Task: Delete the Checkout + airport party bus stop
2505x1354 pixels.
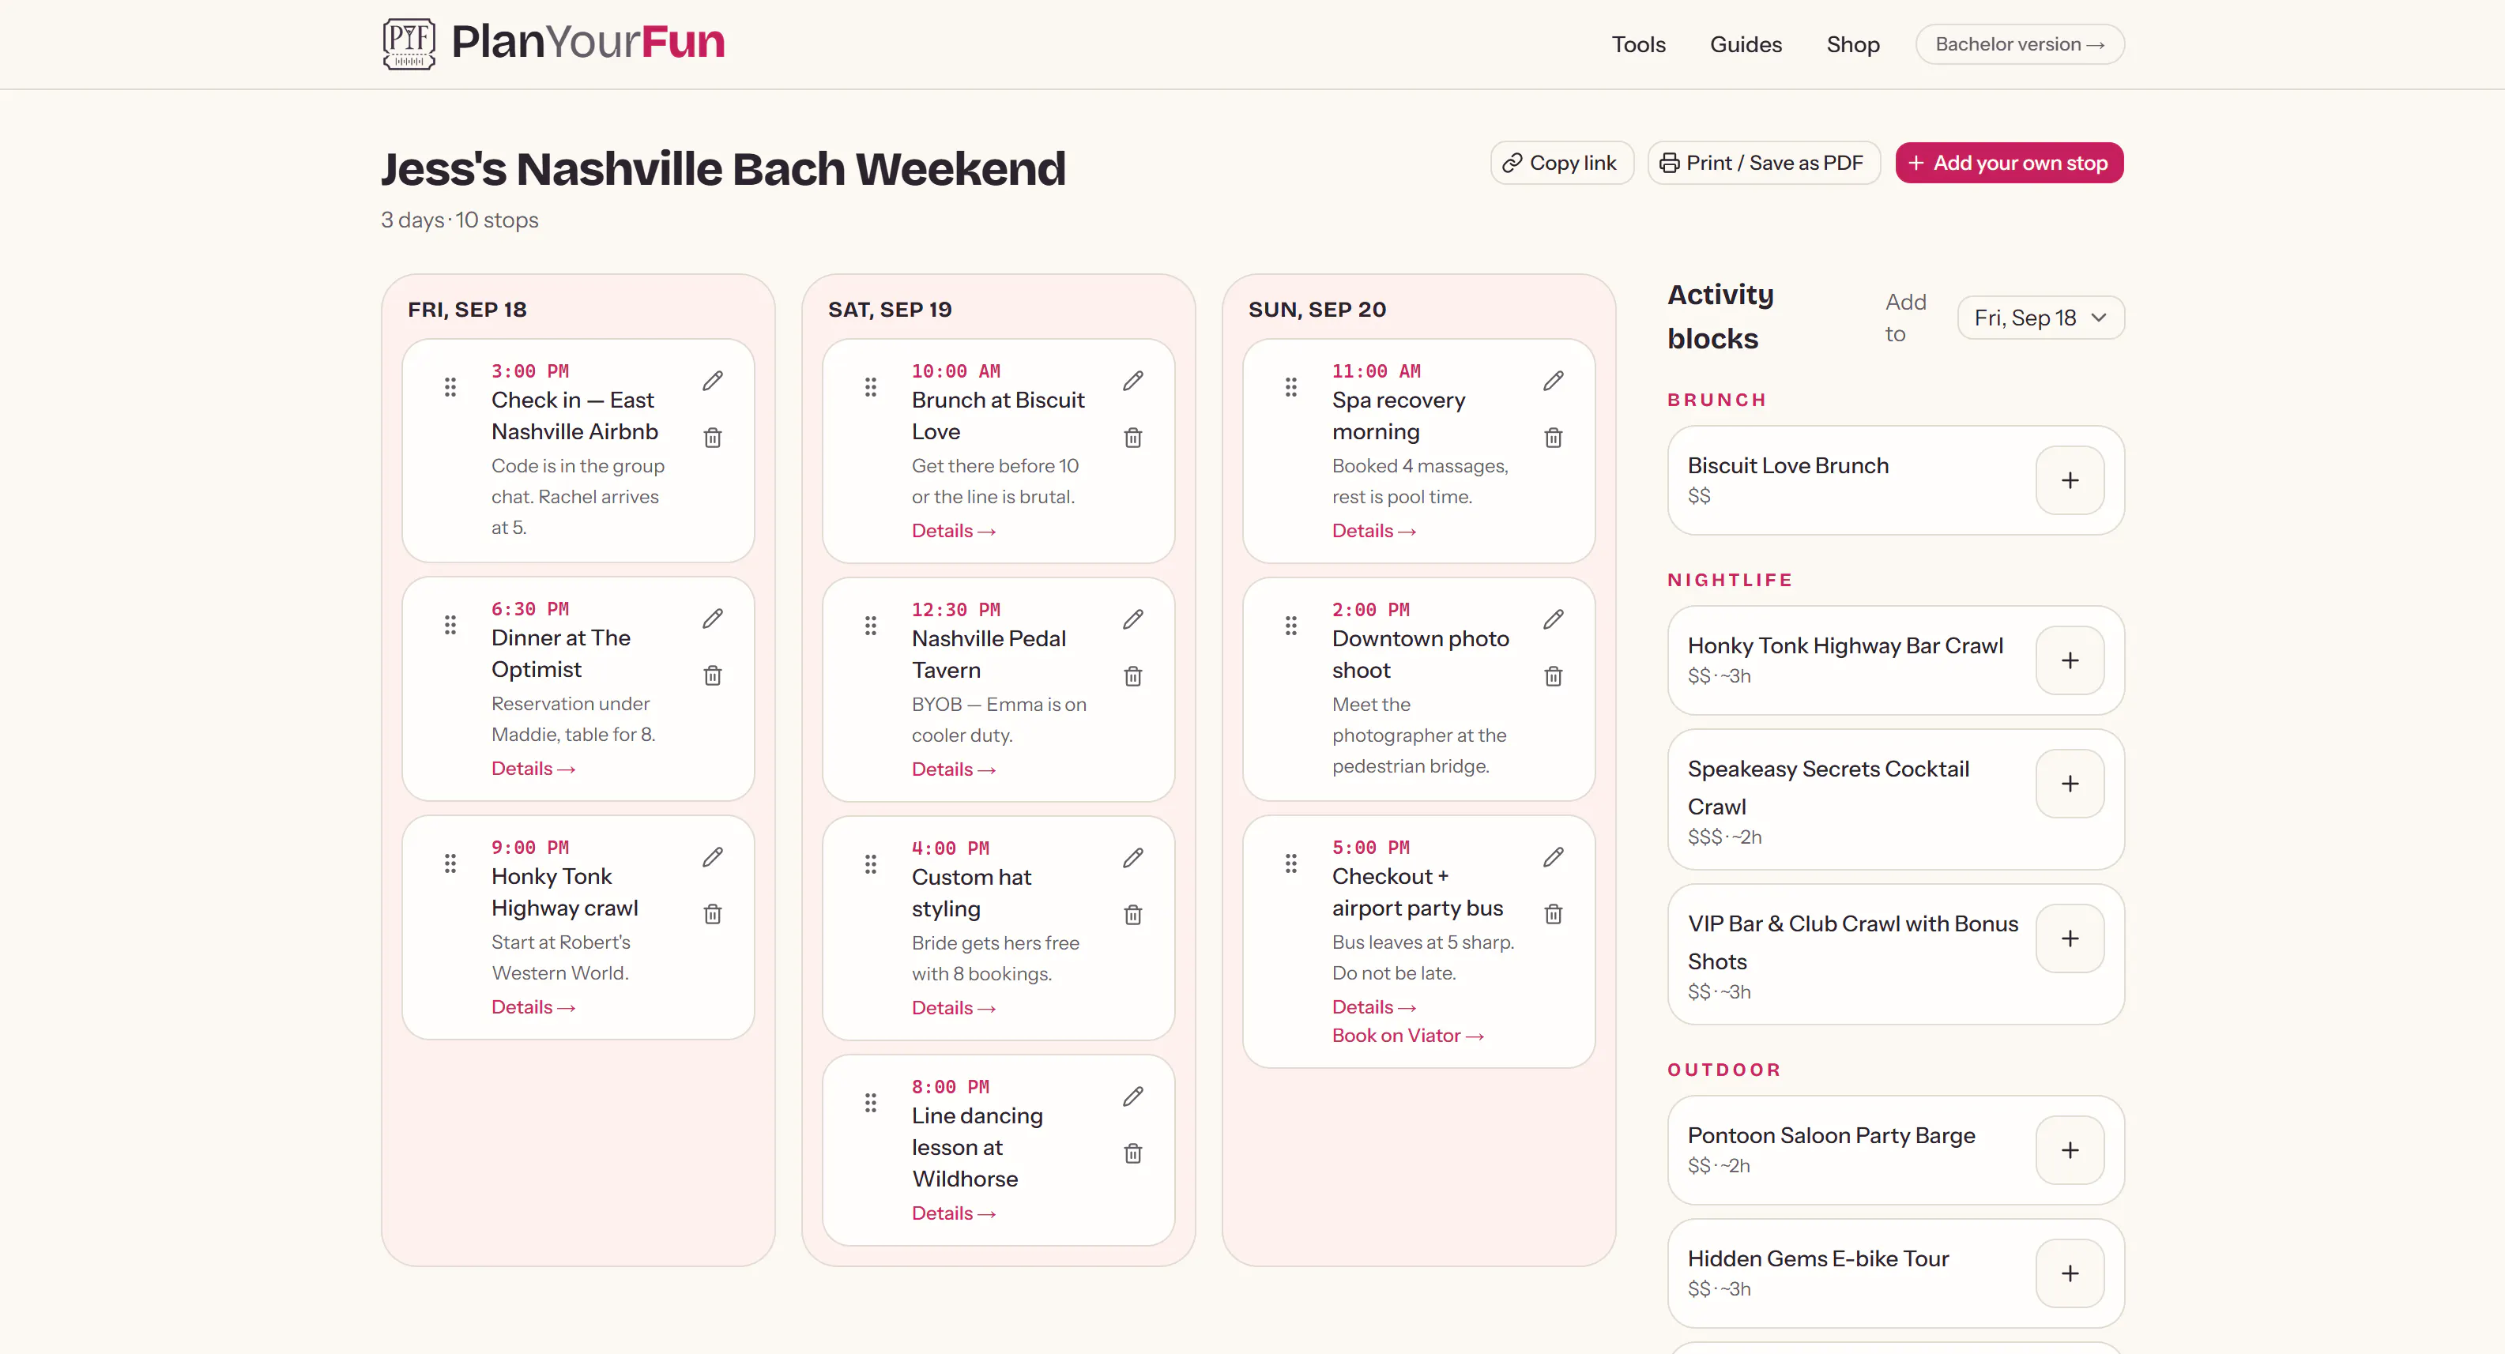Action: [x=1553, y=914]
